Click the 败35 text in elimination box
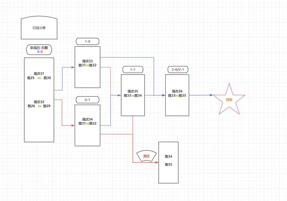 click(x=168, y=164)
